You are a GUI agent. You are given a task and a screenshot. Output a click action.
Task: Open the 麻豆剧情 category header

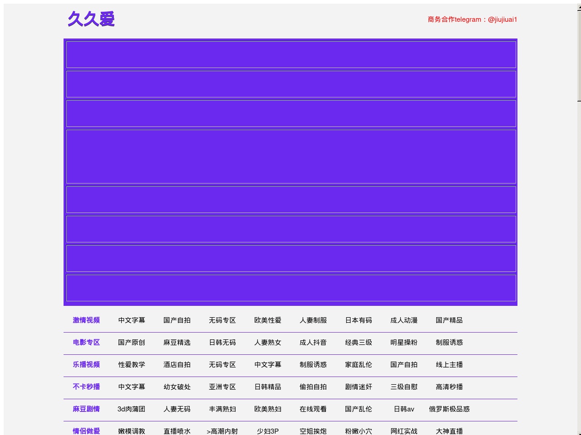tap(86, 409)
